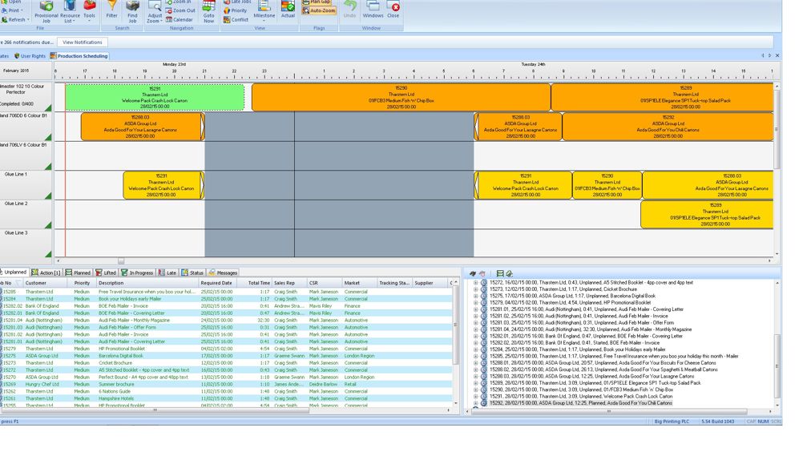This screenshot has width=803, height=452.
Task: Click the Customer column header
Action: pyautogui.click(x=45, y=283)
